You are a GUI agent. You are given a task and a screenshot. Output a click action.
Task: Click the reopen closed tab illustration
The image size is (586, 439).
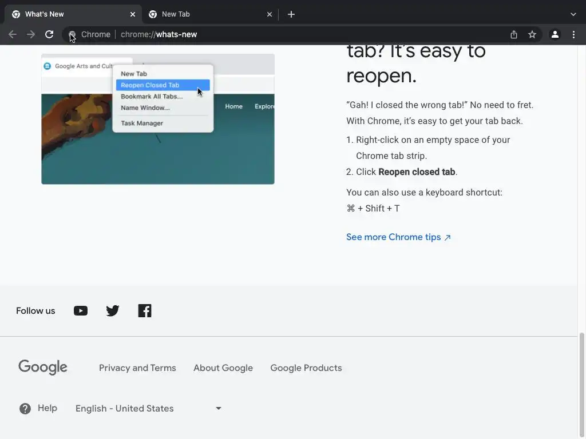tap(158, 119)
